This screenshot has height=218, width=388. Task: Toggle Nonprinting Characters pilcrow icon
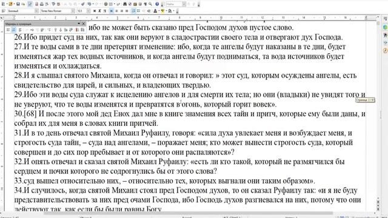pyautogui.click(x=145, y=4)
